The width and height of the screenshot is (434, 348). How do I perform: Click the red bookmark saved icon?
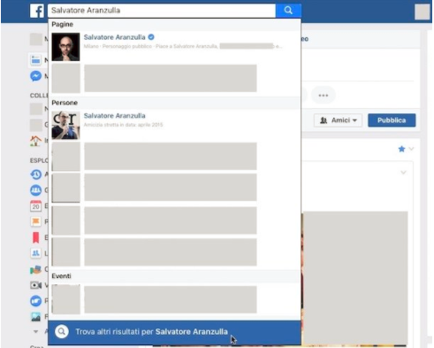(x=35, y=237)
